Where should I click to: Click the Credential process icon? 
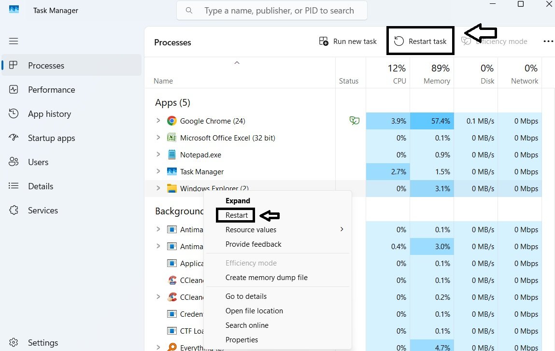tap(171, 314)
